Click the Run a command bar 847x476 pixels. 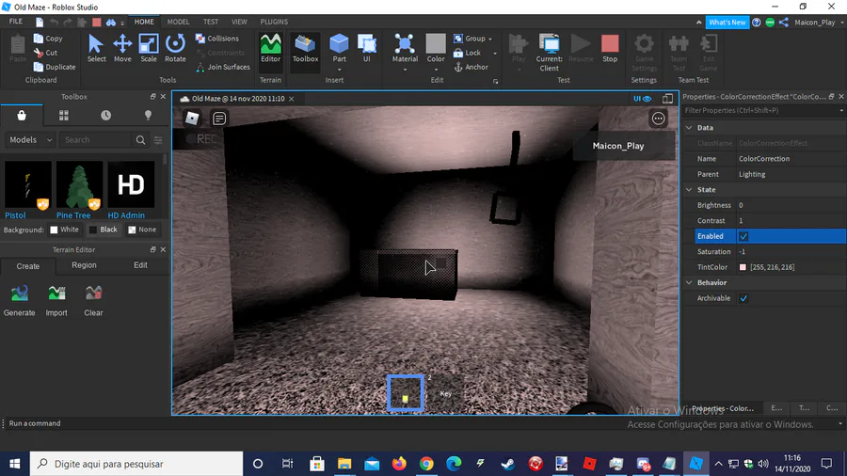coord(422,423)
